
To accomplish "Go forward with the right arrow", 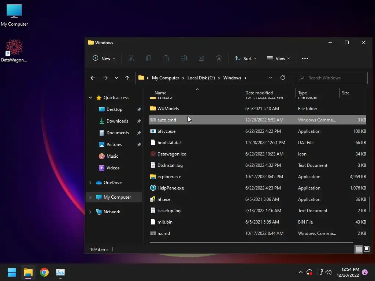I will 105,78.
